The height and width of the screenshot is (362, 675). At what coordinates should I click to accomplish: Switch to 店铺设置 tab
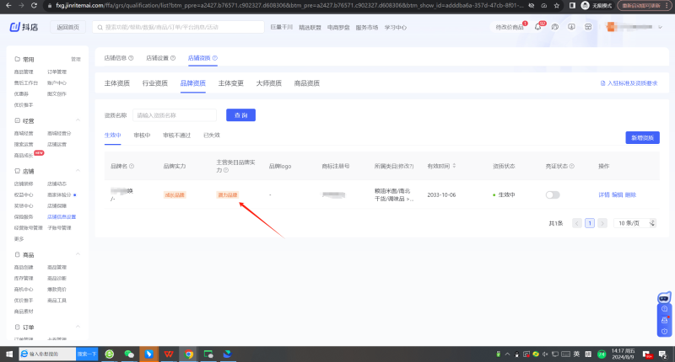pyautogui.click(x=158, y=58)
